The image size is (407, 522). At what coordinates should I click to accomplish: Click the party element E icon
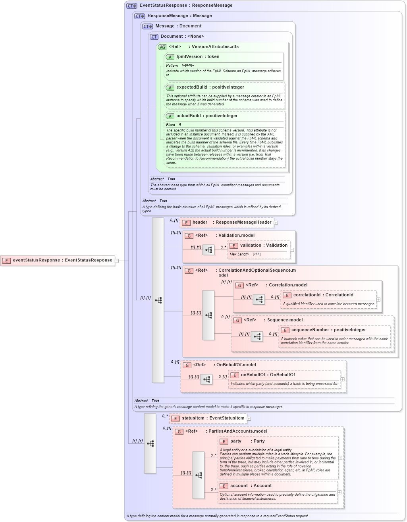(x=224, y=442)
